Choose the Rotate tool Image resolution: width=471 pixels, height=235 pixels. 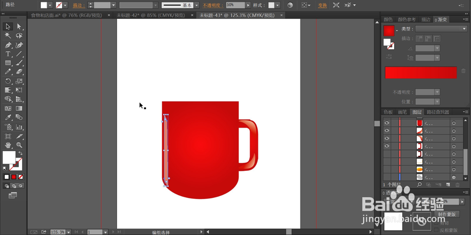[8, 81]
